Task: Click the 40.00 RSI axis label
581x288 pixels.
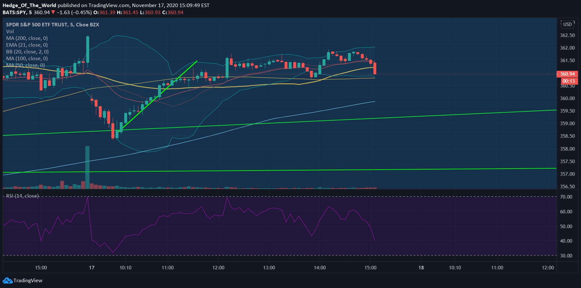Action: point(566,241)
